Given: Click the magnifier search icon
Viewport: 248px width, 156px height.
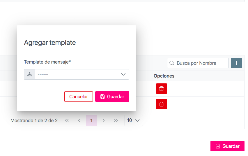Looking at the screenshot, I should pyautogui.click(x=172, y=63).
